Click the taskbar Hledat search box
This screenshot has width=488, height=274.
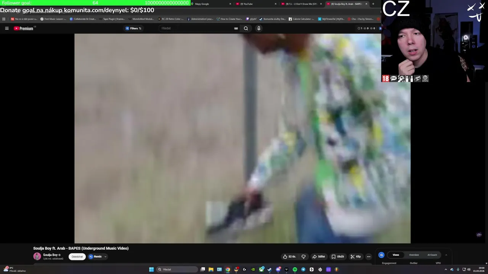177,269
